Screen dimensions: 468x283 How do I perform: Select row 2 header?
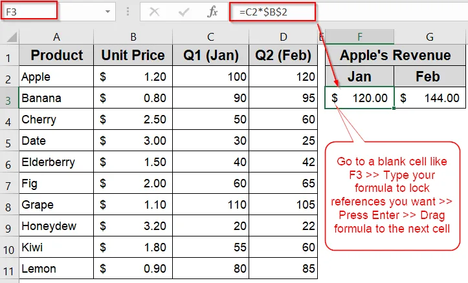9,77
